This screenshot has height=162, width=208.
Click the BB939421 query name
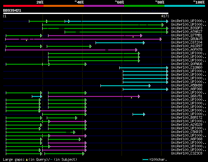(12, 10)
